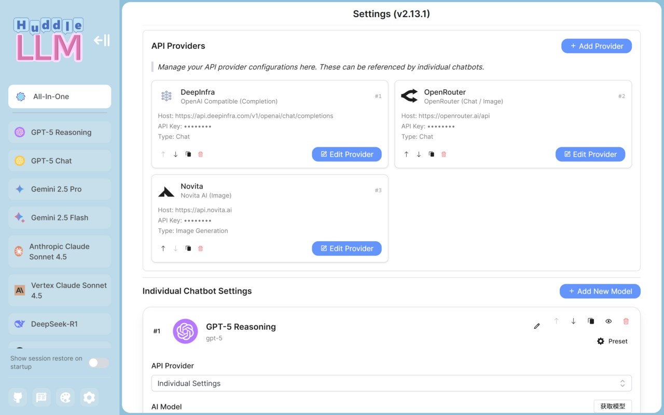
Task: Edit the Novita provider
Action: coord(347,248)
